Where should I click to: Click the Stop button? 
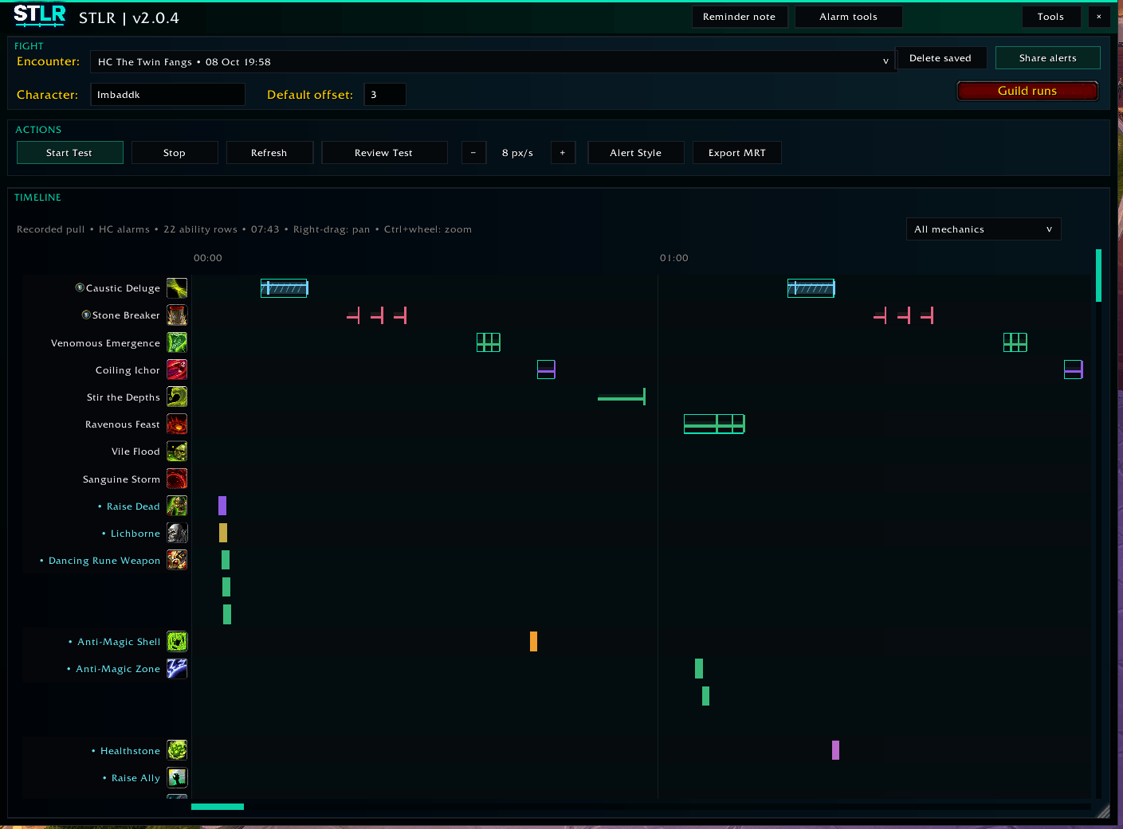[175, 153]
